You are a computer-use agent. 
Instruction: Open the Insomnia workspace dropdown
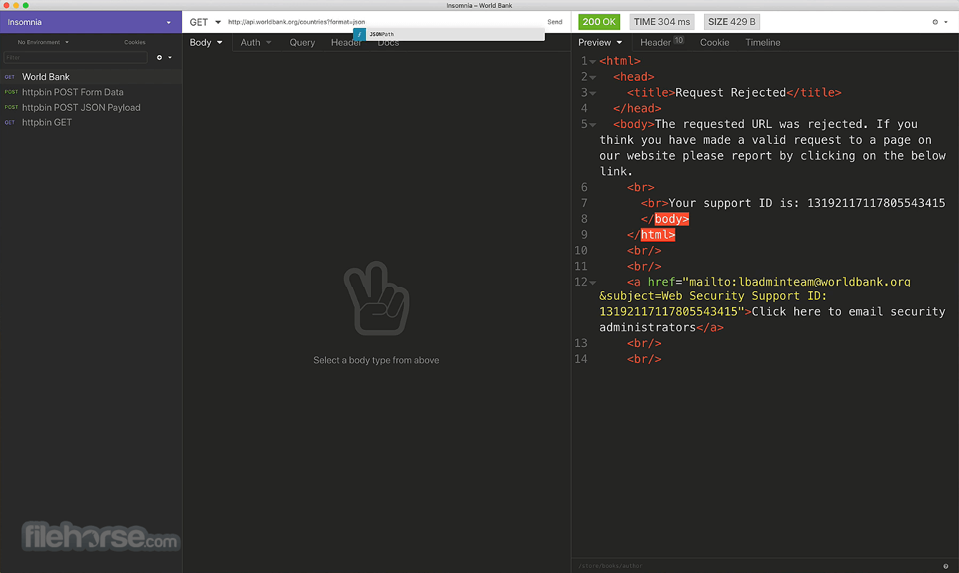(90, 22)
